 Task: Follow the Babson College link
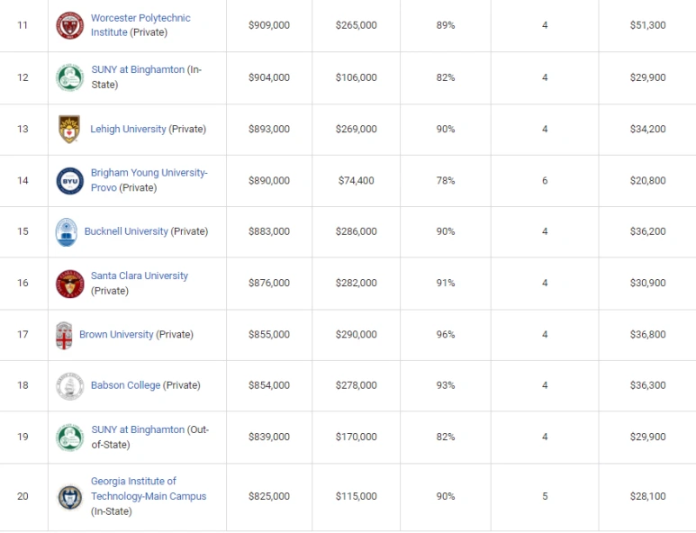pyautogui.click(x=125, y=385)
